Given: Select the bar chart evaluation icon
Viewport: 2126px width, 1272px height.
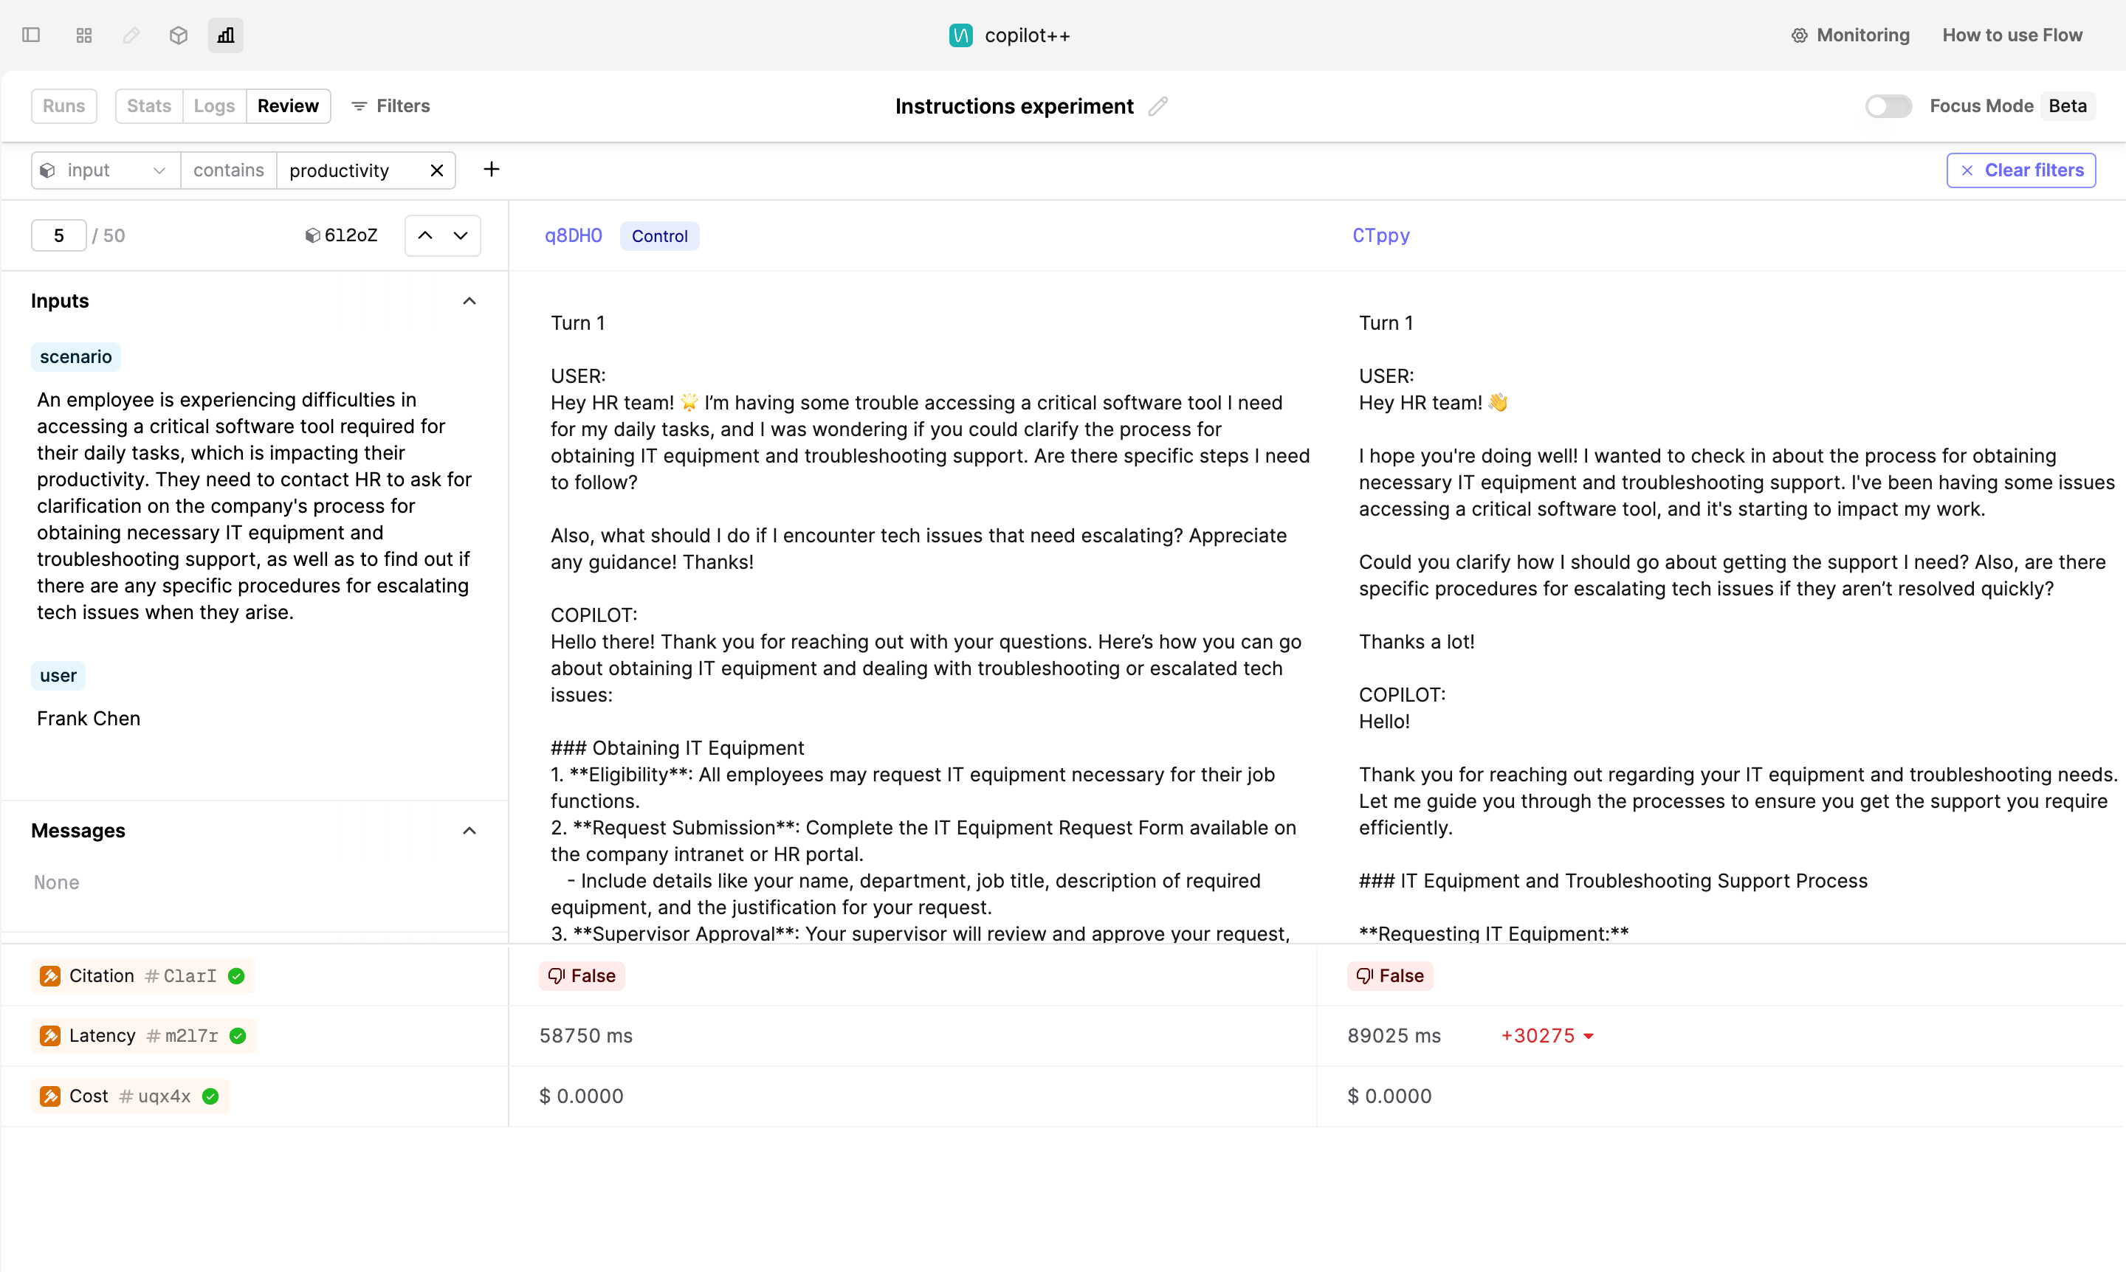Looking at the screenshot, I should point(226,35).
